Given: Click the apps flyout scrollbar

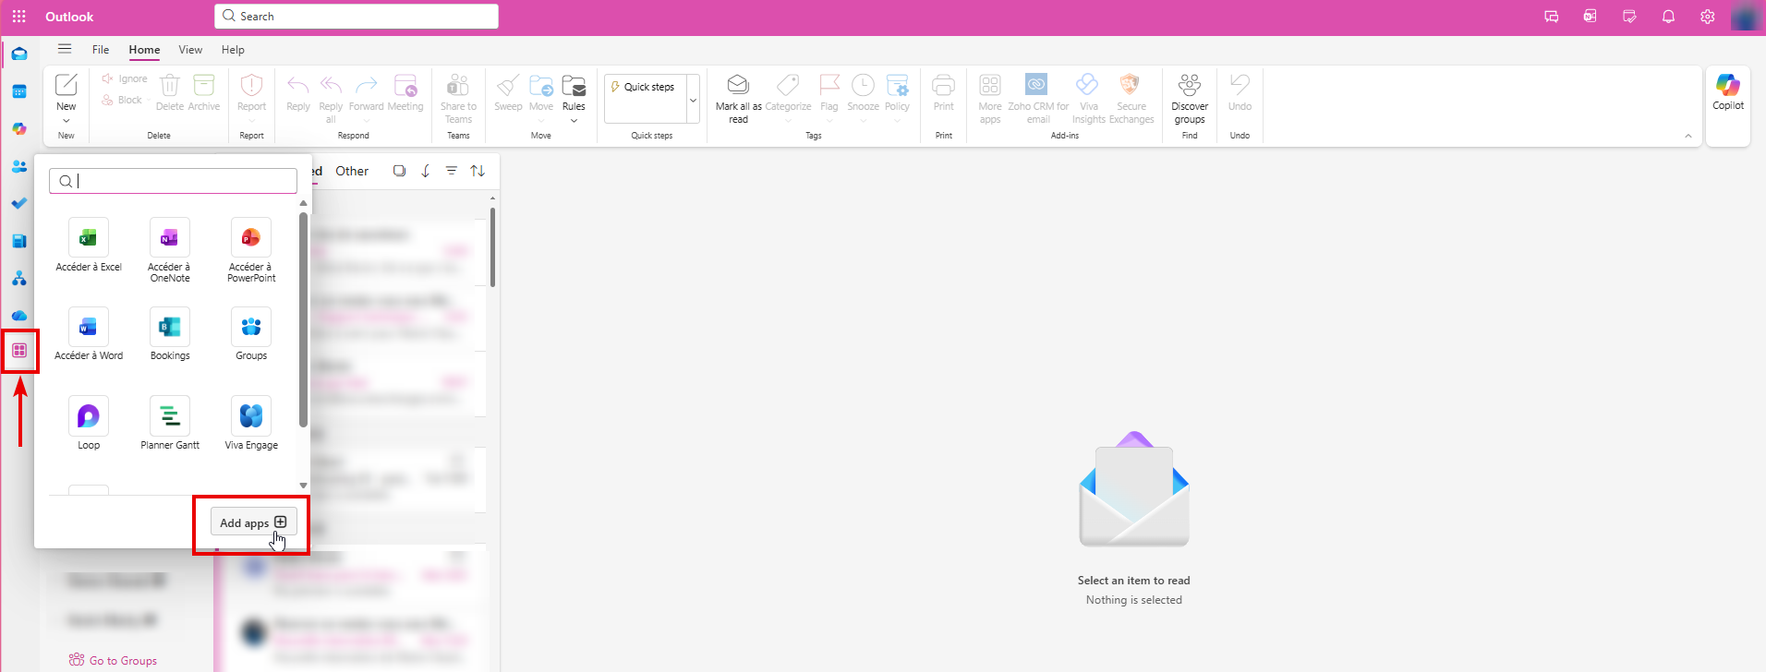Looking at the screenshot, I should coord(303,319).
